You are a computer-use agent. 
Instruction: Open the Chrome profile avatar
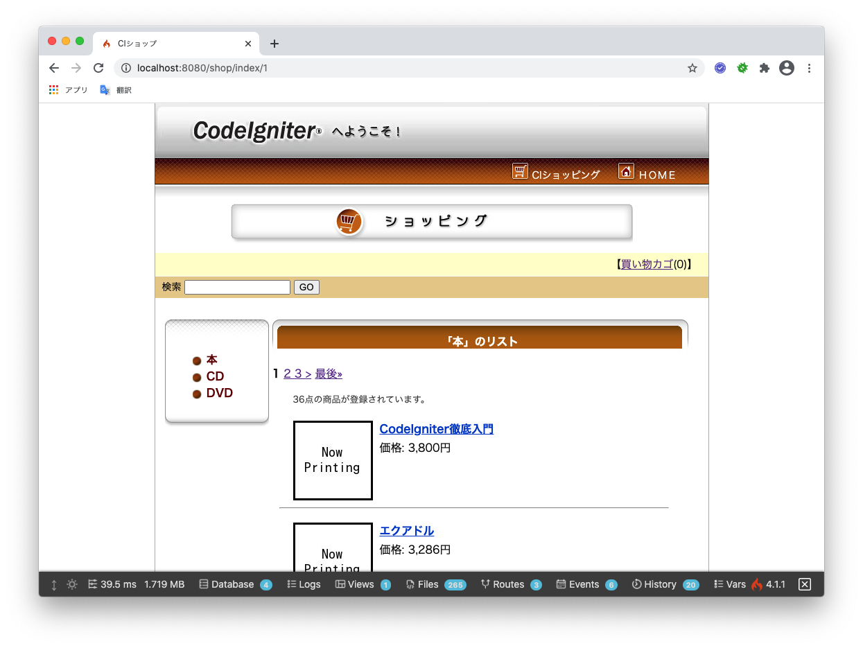click(x=787, y=68)
